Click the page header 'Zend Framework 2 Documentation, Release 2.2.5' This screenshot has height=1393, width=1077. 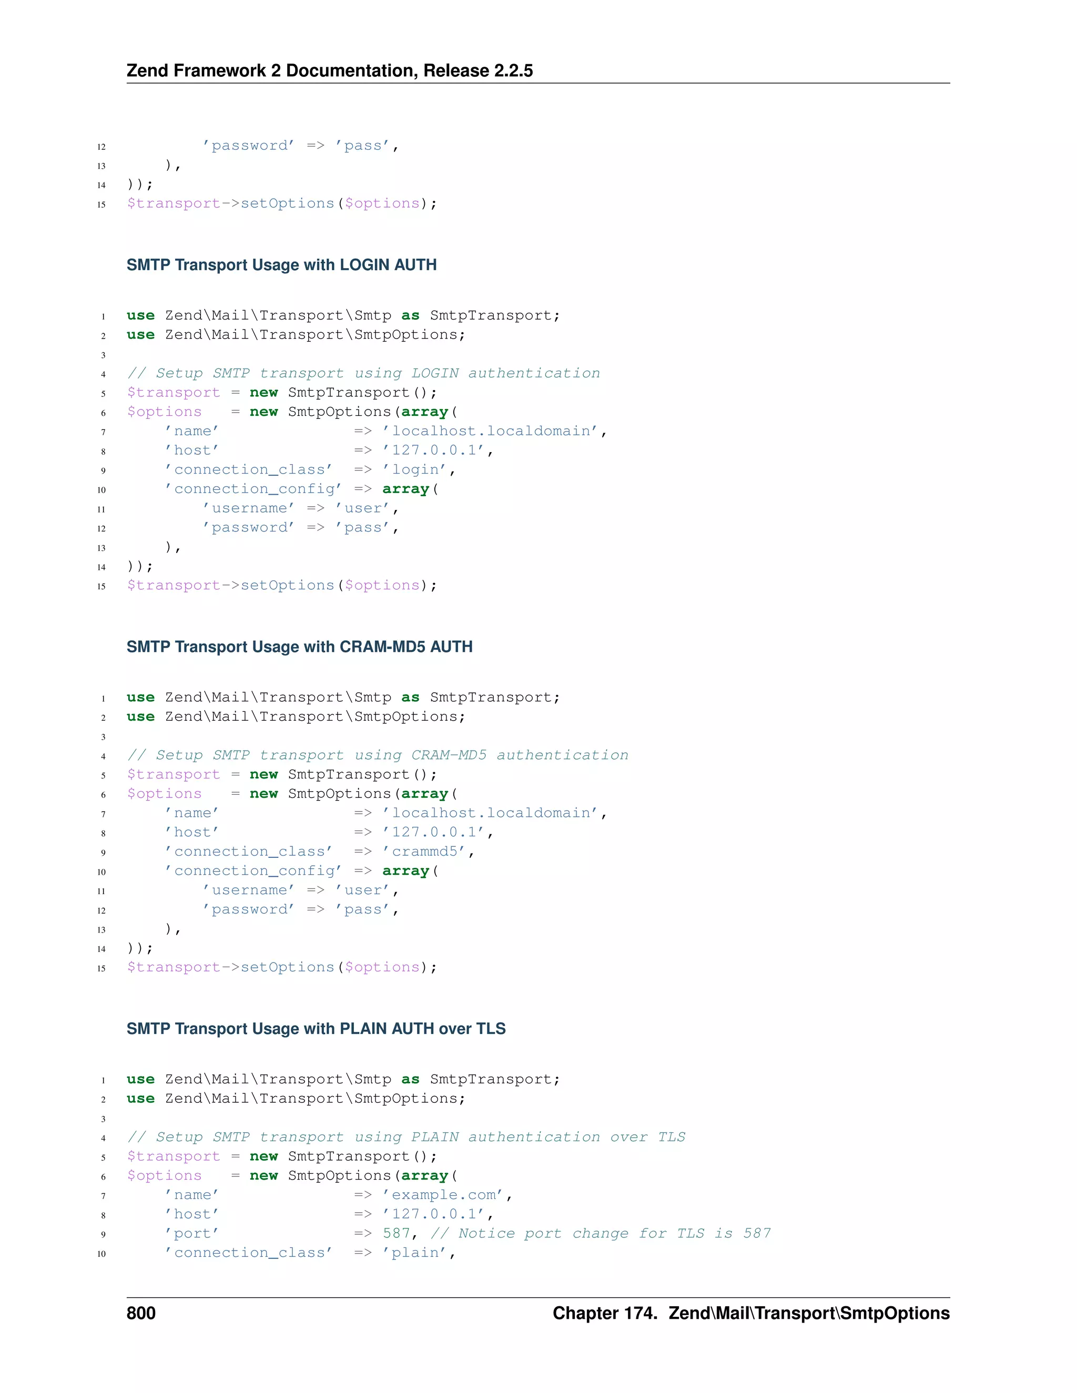pos(329,70)
